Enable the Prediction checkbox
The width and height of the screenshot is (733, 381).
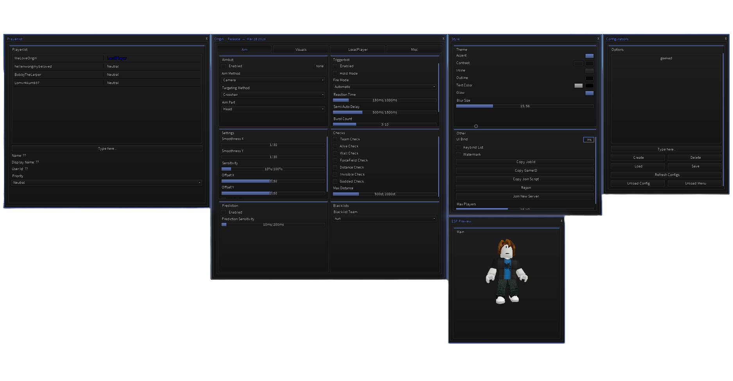(224, 212)
